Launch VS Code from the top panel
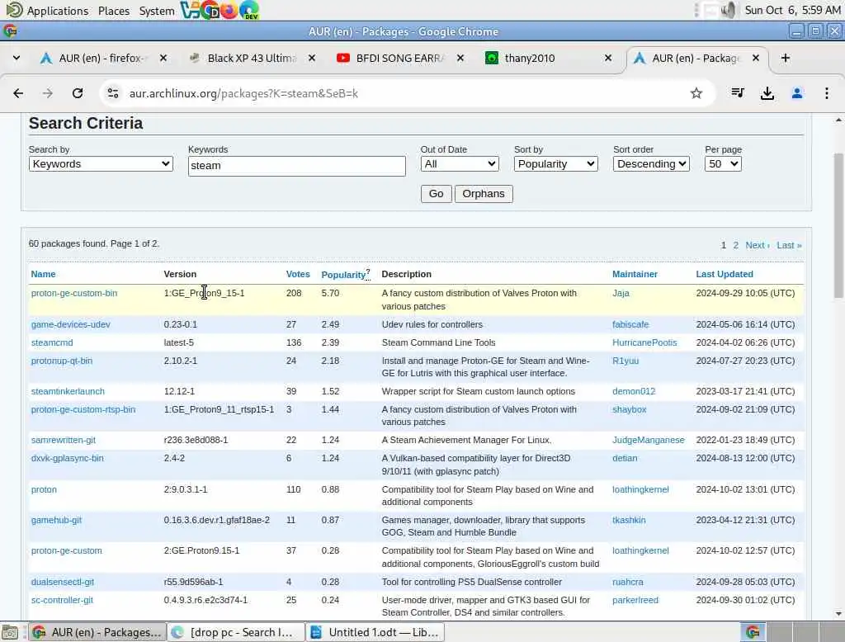The image size is (845, 642). (x=190, y=10)
